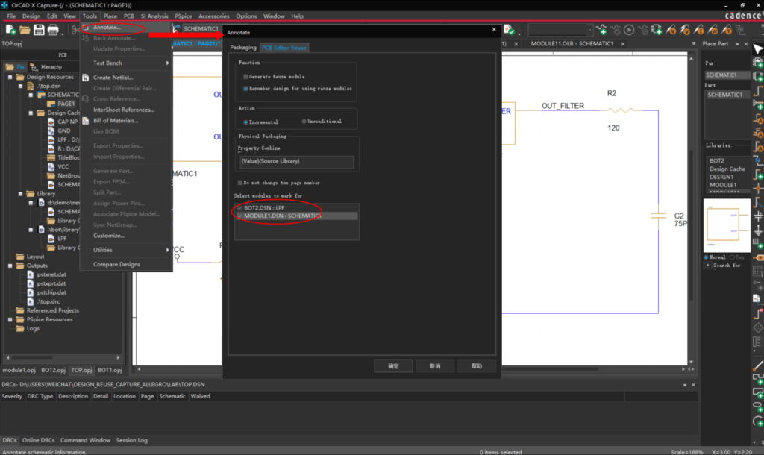Switch to the Packaging tab
Image resolution: width=764 pixels, height=455 pixels.
(243, 48)
